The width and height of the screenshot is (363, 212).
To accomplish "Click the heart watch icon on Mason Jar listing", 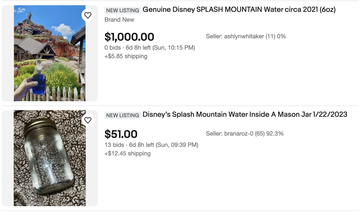I will pos(88,120).
